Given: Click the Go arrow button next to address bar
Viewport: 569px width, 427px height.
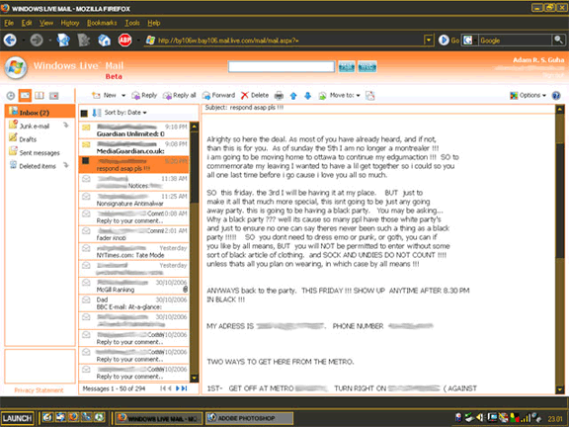Looking at the screenshot, I should (x=444, y=40).
